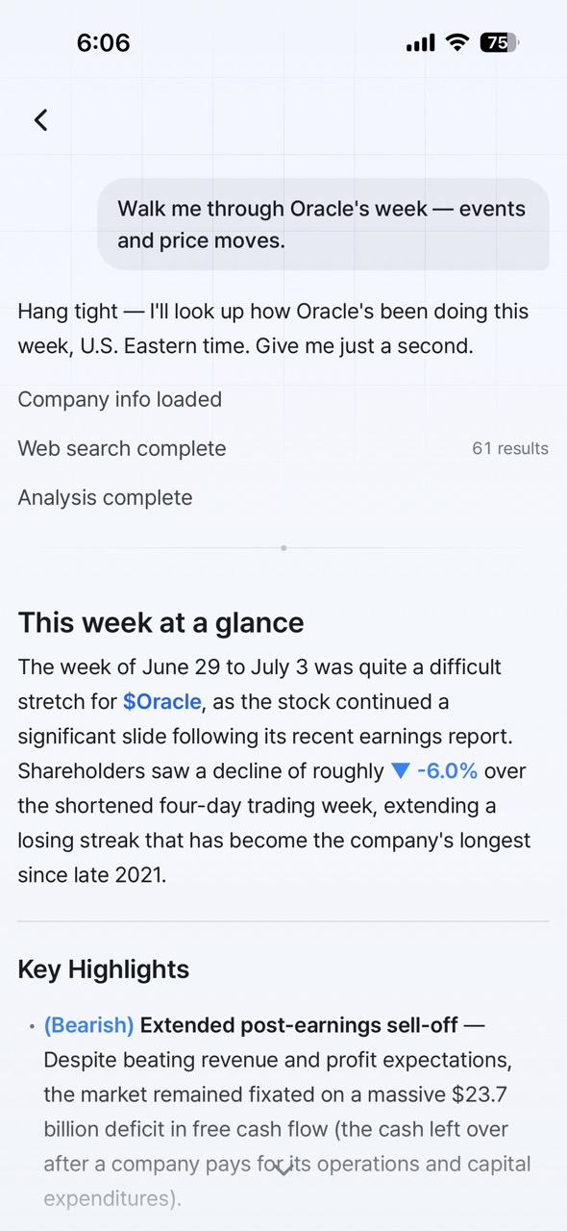This screenshot has height=1231, width=567.
Task: Open the $Oracle ticker link
Action: click(162, 702)
